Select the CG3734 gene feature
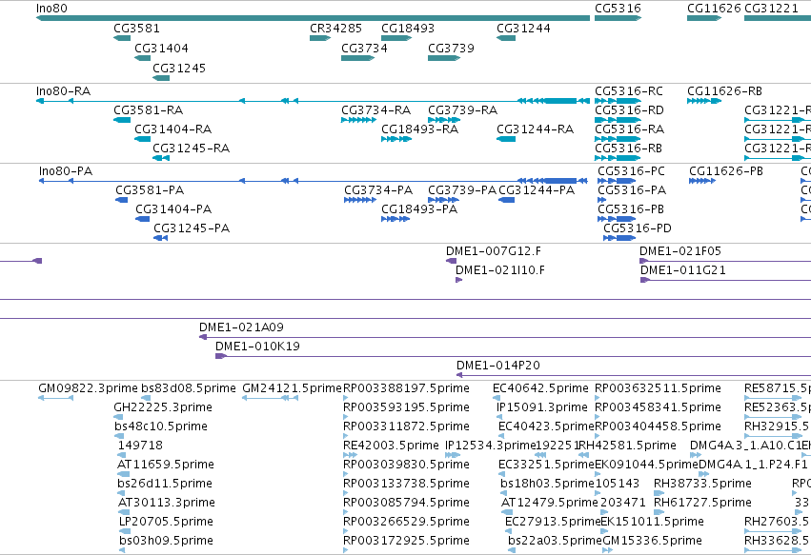 [x=358, y=58]
